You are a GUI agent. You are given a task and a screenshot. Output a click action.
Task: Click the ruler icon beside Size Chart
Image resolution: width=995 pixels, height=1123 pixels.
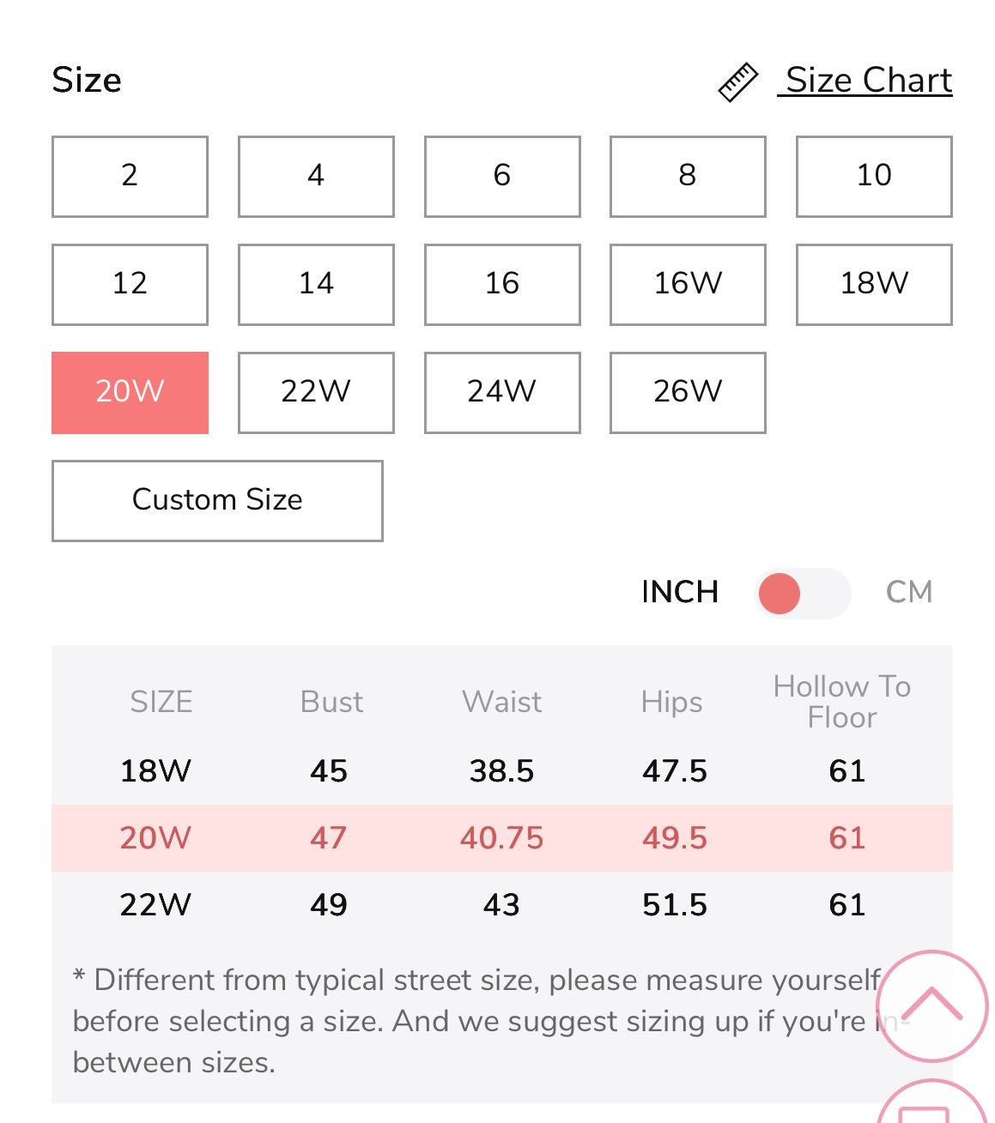click(737, 82)
